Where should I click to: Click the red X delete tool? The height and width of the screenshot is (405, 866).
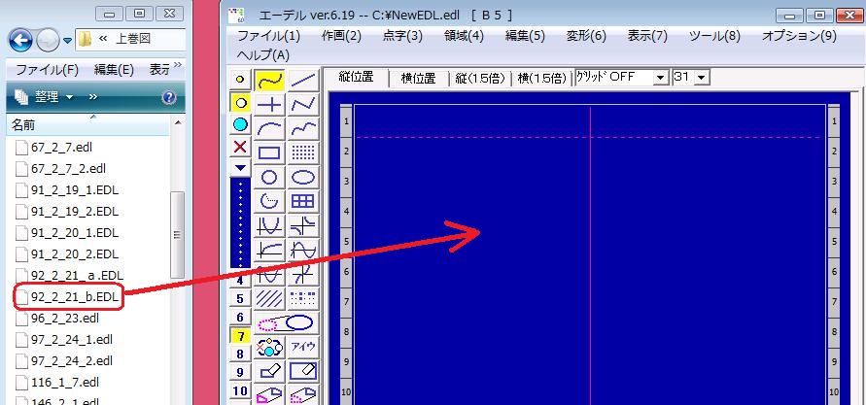(x=240, y=147)
